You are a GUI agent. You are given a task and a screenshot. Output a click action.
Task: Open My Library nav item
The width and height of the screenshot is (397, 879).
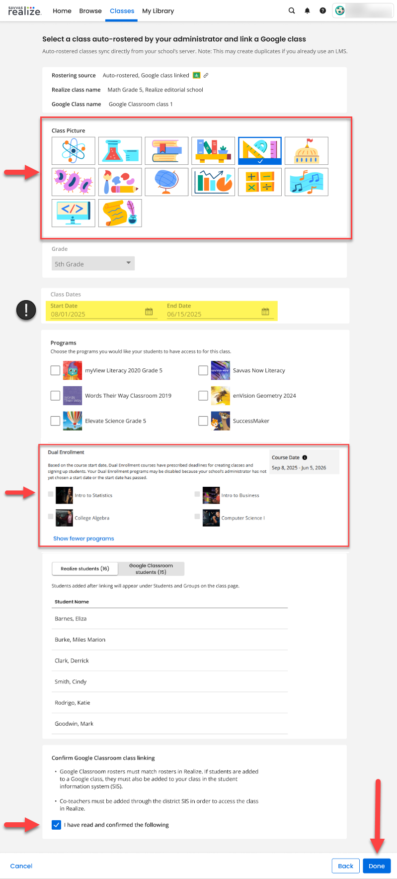pyautogui.click(x=158, y=11)
